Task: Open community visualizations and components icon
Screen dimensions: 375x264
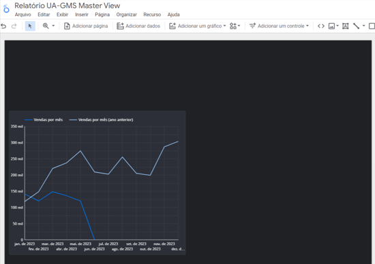Action: (235, 26)
